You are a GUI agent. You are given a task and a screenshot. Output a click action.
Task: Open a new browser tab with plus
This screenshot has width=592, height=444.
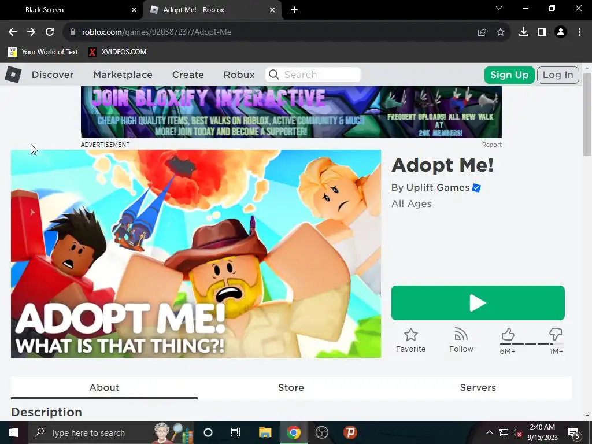[294, 10]
